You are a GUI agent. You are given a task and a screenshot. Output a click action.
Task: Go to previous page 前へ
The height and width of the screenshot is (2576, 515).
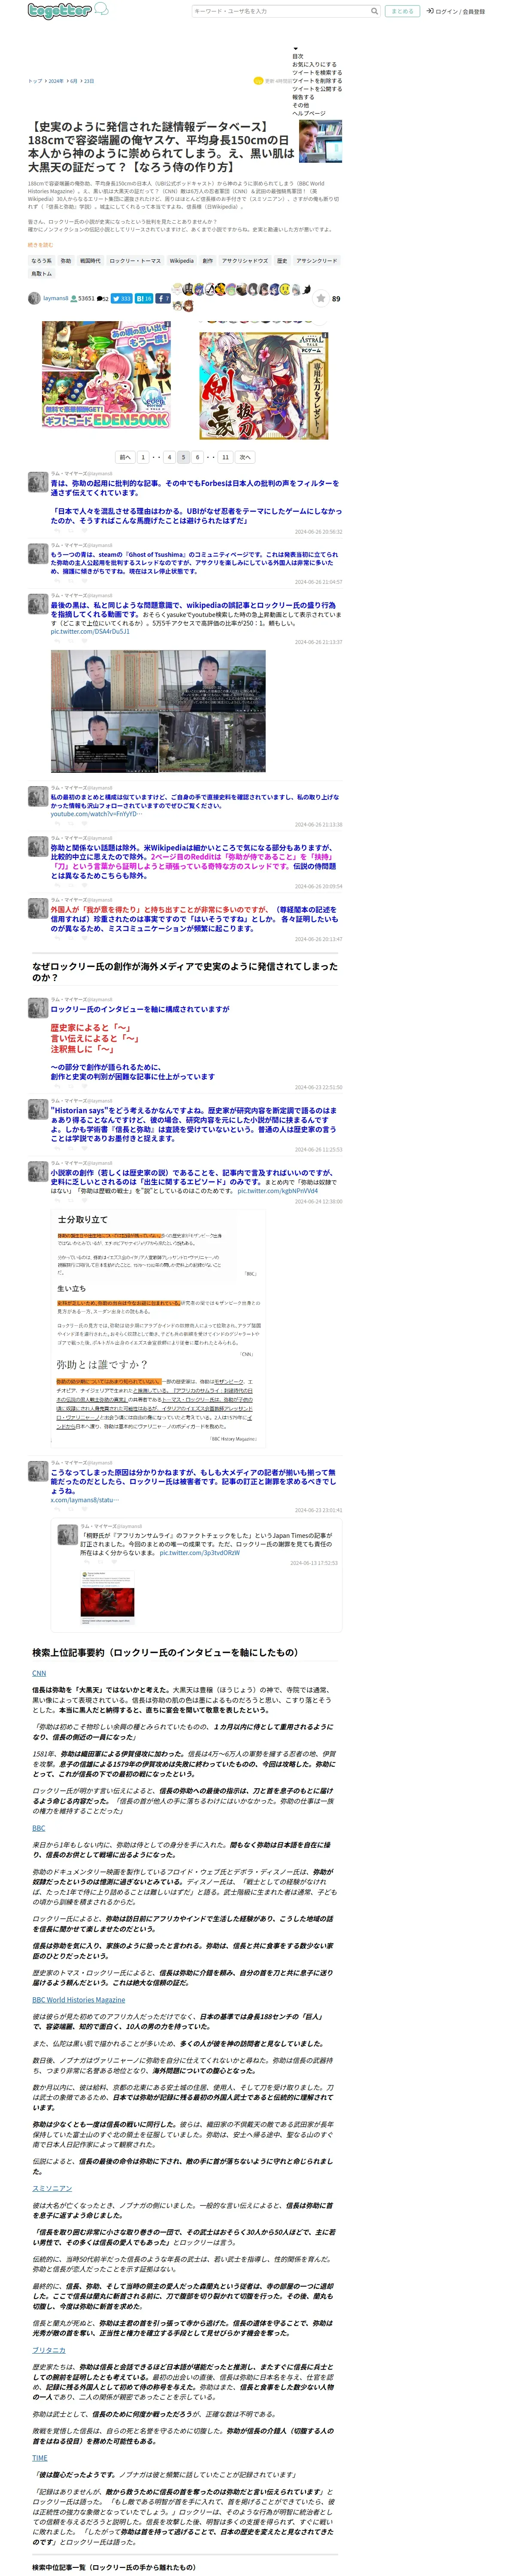[x=125, y=457]
